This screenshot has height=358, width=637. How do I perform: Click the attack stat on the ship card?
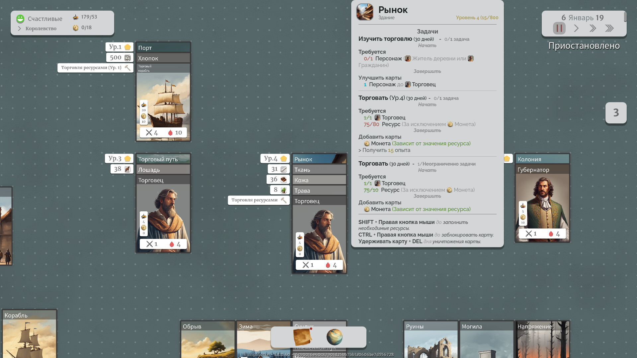[x=152, y=133]
